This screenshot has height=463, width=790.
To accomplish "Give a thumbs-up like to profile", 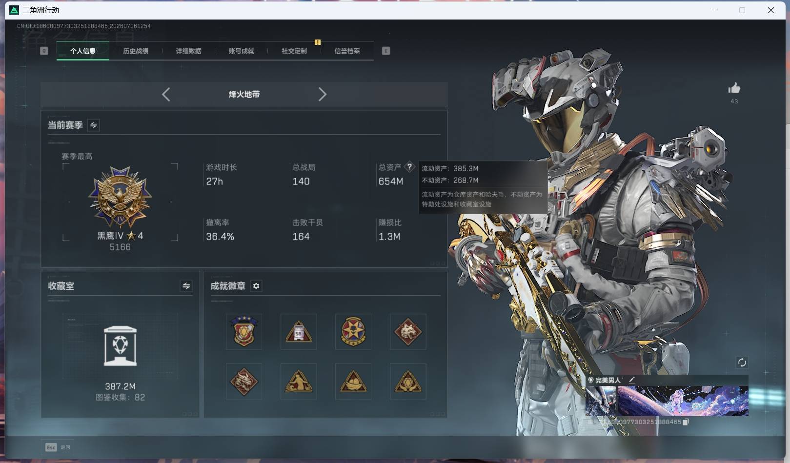I will pos(734,88).
